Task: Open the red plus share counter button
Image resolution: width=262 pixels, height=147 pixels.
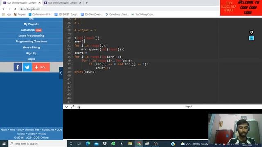Action: point(41,67)
